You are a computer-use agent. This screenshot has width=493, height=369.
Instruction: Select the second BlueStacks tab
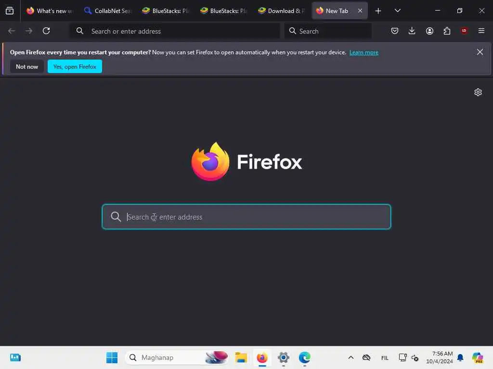click(x=223, y=11)
